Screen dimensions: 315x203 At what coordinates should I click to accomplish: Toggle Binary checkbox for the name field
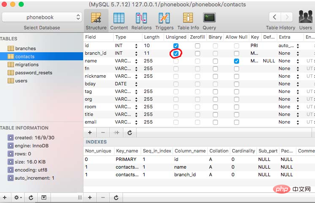(x=215, y=61)
